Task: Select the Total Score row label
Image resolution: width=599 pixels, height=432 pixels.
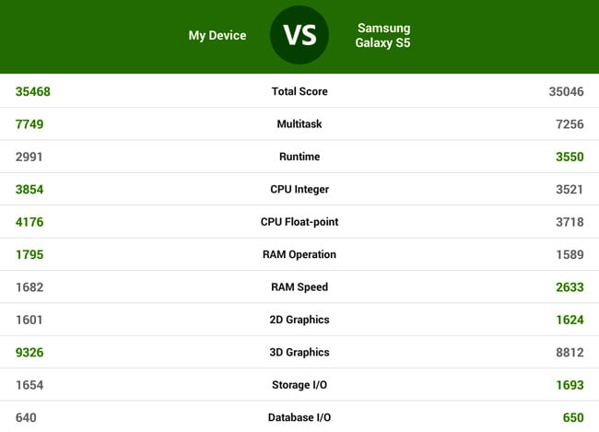Action: [x=299, y=91]
